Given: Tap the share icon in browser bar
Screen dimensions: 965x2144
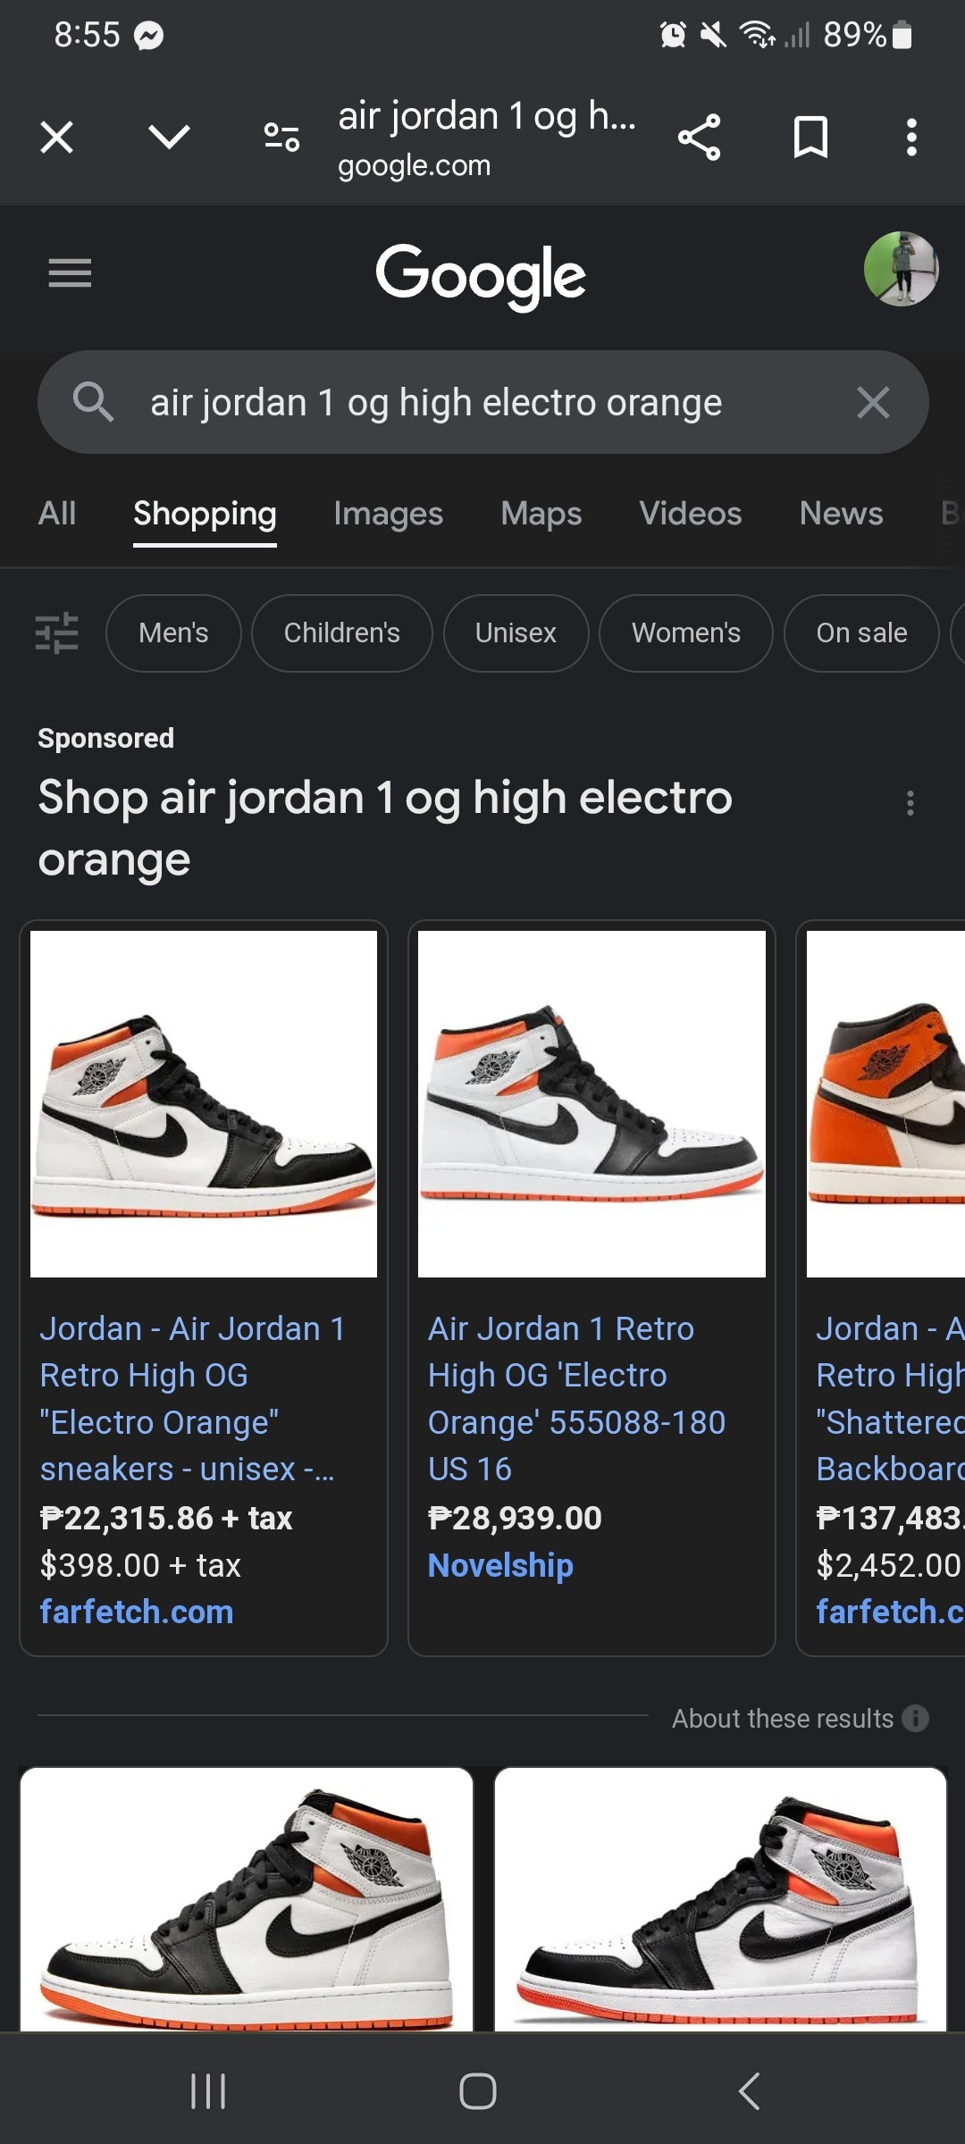Looking at the screenshot, I should pyautogui.click(x=699, y=138).
